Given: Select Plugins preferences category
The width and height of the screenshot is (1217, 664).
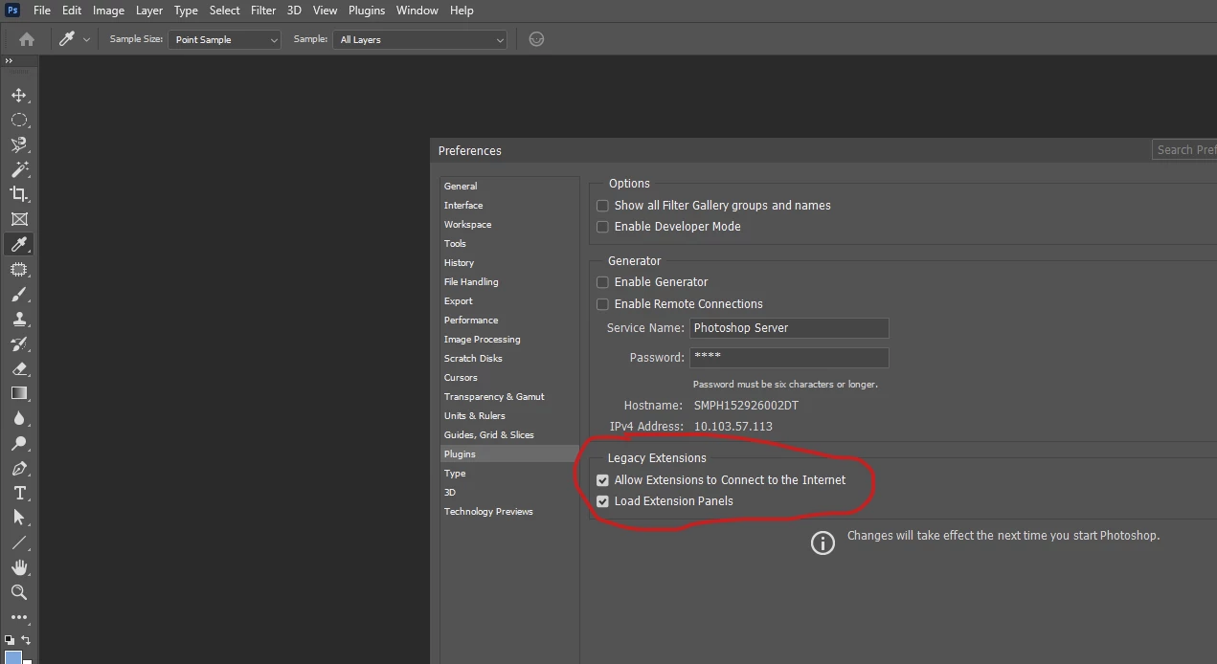Looking at the screenshot, I should click(509, 454).
